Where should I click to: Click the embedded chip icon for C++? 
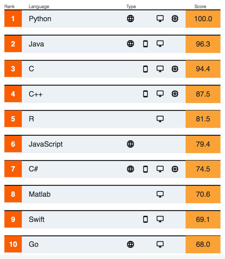point(175,94)
